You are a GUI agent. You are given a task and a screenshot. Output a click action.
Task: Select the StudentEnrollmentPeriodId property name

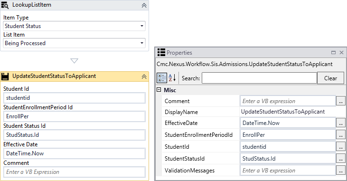point(198,135)
